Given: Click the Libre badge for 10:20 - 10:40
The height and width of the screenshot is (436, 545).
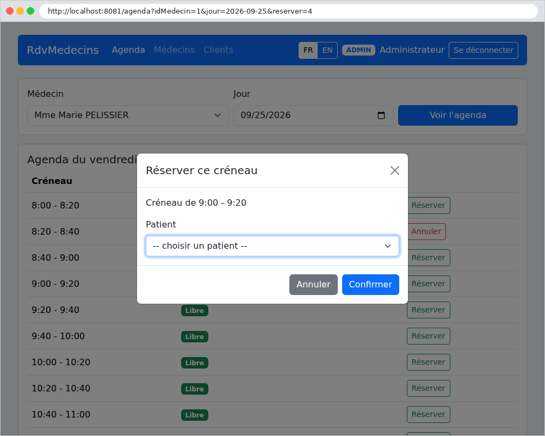Looking at the screenshot, I should coord(194,389).
